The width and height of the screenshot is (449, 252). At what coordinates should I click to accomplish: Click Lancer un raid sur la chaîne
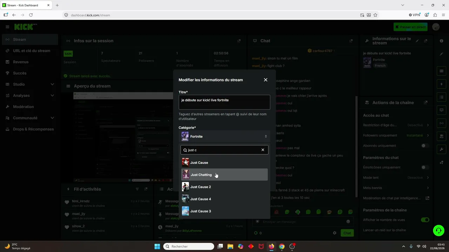(x=384, y=230)
